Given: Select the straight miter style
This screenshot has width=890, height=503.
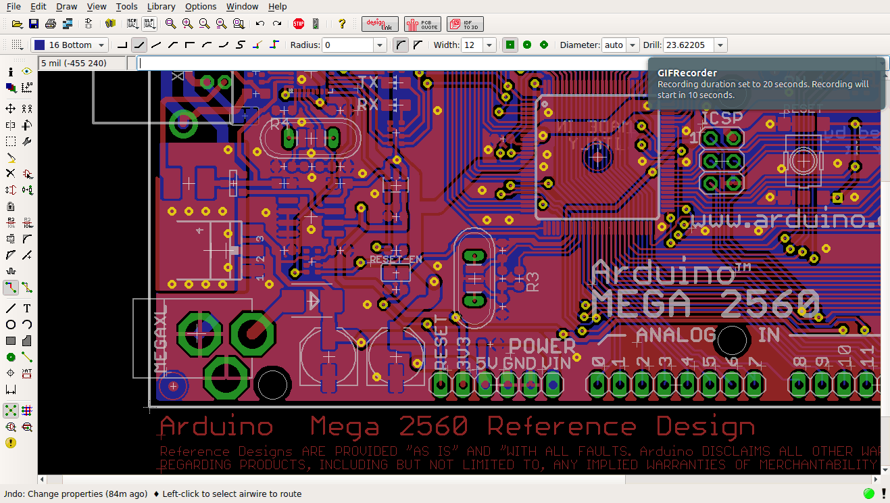Looking at the screenshot, I should coord(418,45).
